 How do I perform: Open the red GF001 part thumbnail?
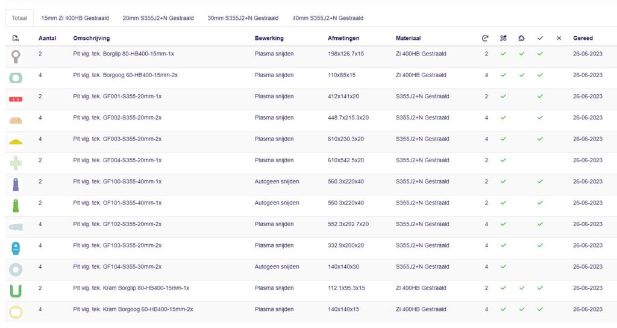[x=15, y=99]
